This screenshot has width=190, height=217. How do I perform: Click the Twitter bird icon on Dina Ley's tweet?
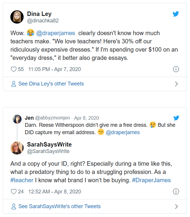[176, 14]
